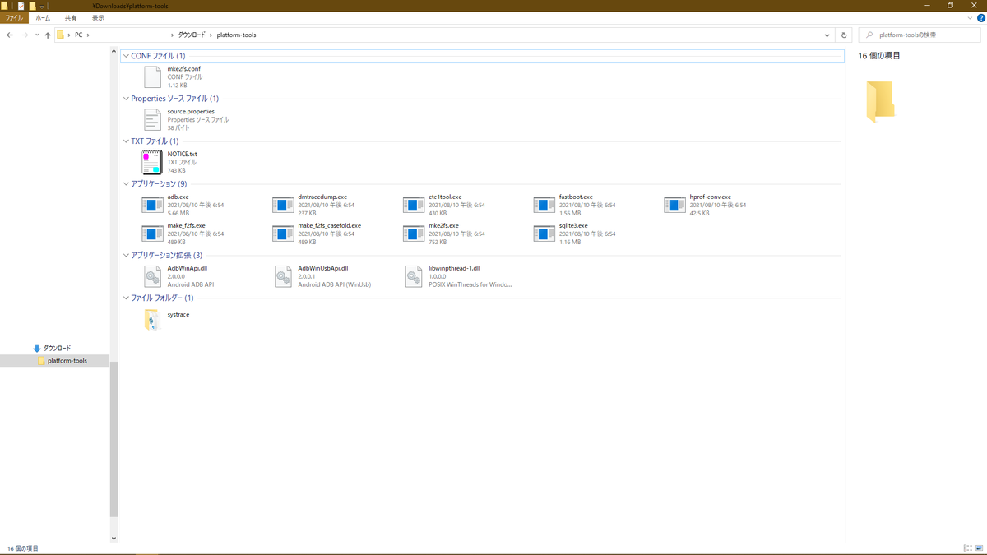Go back to the previous folder
The width and height of the screenshot is (987, 555).
click(9, 35)
